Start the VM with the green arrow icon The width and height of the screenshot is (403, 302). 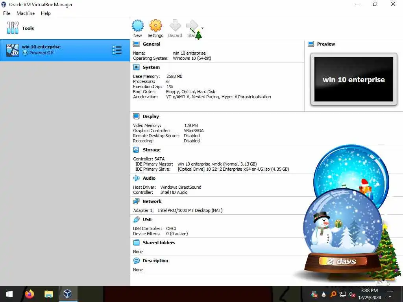coord(192,26)
